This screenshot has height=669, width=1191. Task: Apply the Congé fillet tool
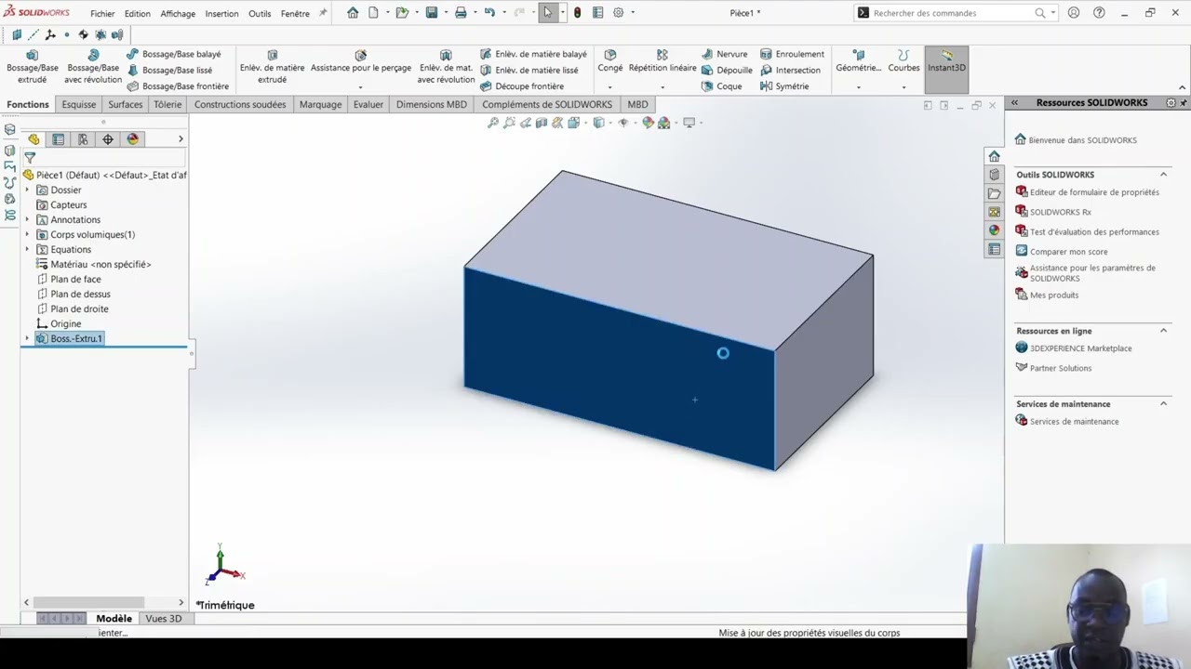(610, 61)
